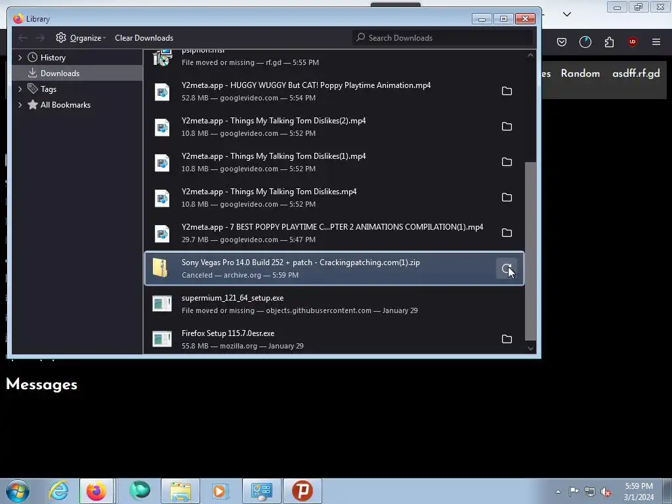
Task: Open the Organize dropdown menu
Action: coord(81,37)
